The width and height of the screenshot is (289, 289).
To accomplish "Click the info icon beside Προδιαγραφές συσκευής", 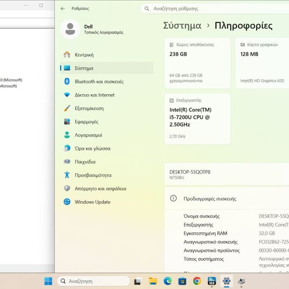I will point(173,198).
